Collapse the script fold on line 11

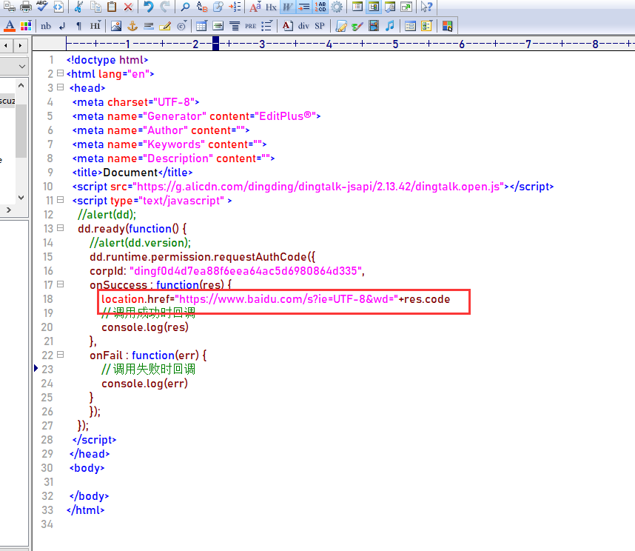coord(61,200)
